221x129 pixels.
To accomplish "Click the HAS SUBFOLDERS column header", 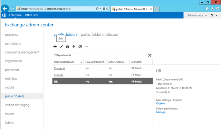I will [x=95, y=62].
